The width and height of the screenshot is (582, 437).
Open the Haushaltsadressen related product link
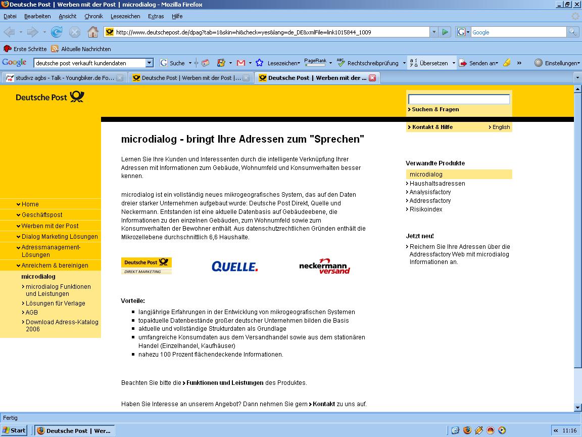click(437, 184)
